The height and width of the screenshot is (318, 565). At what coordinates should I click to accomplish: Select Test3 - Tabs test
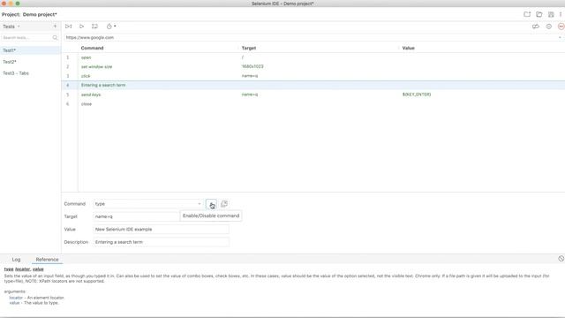(30, 73)
